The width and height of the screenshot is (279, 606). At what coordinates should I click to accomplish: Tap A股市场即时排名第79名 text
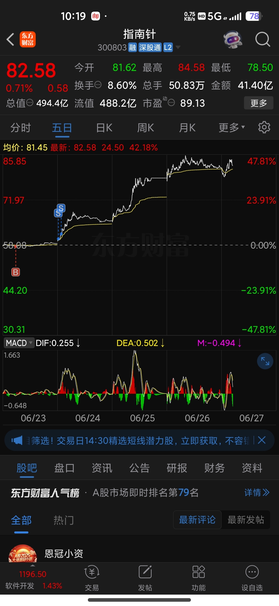tap(145, 492)
